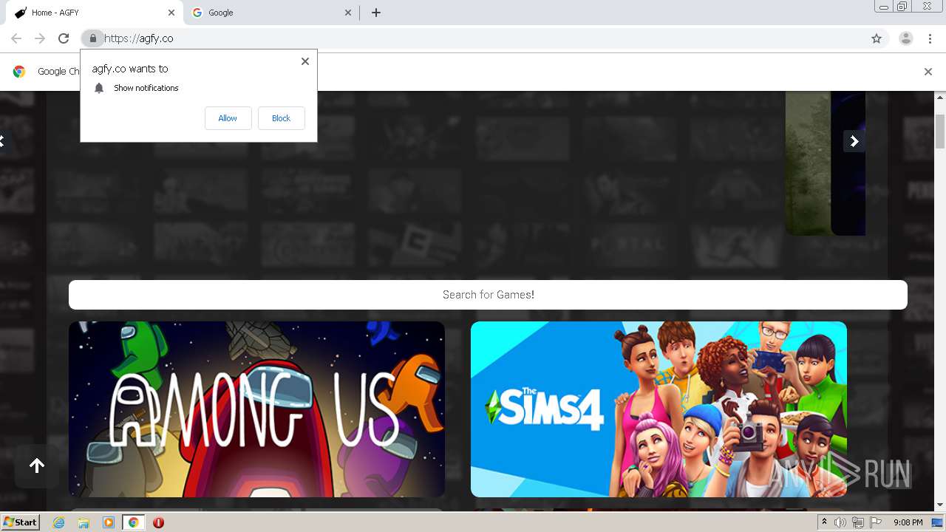
Task: Click the scrollbar up arrow
Action: tap(940, 97)
